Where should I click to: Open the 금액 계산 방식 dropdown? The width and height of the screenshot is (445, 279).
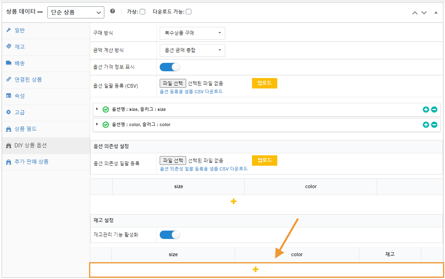click(x=192, y=50)
